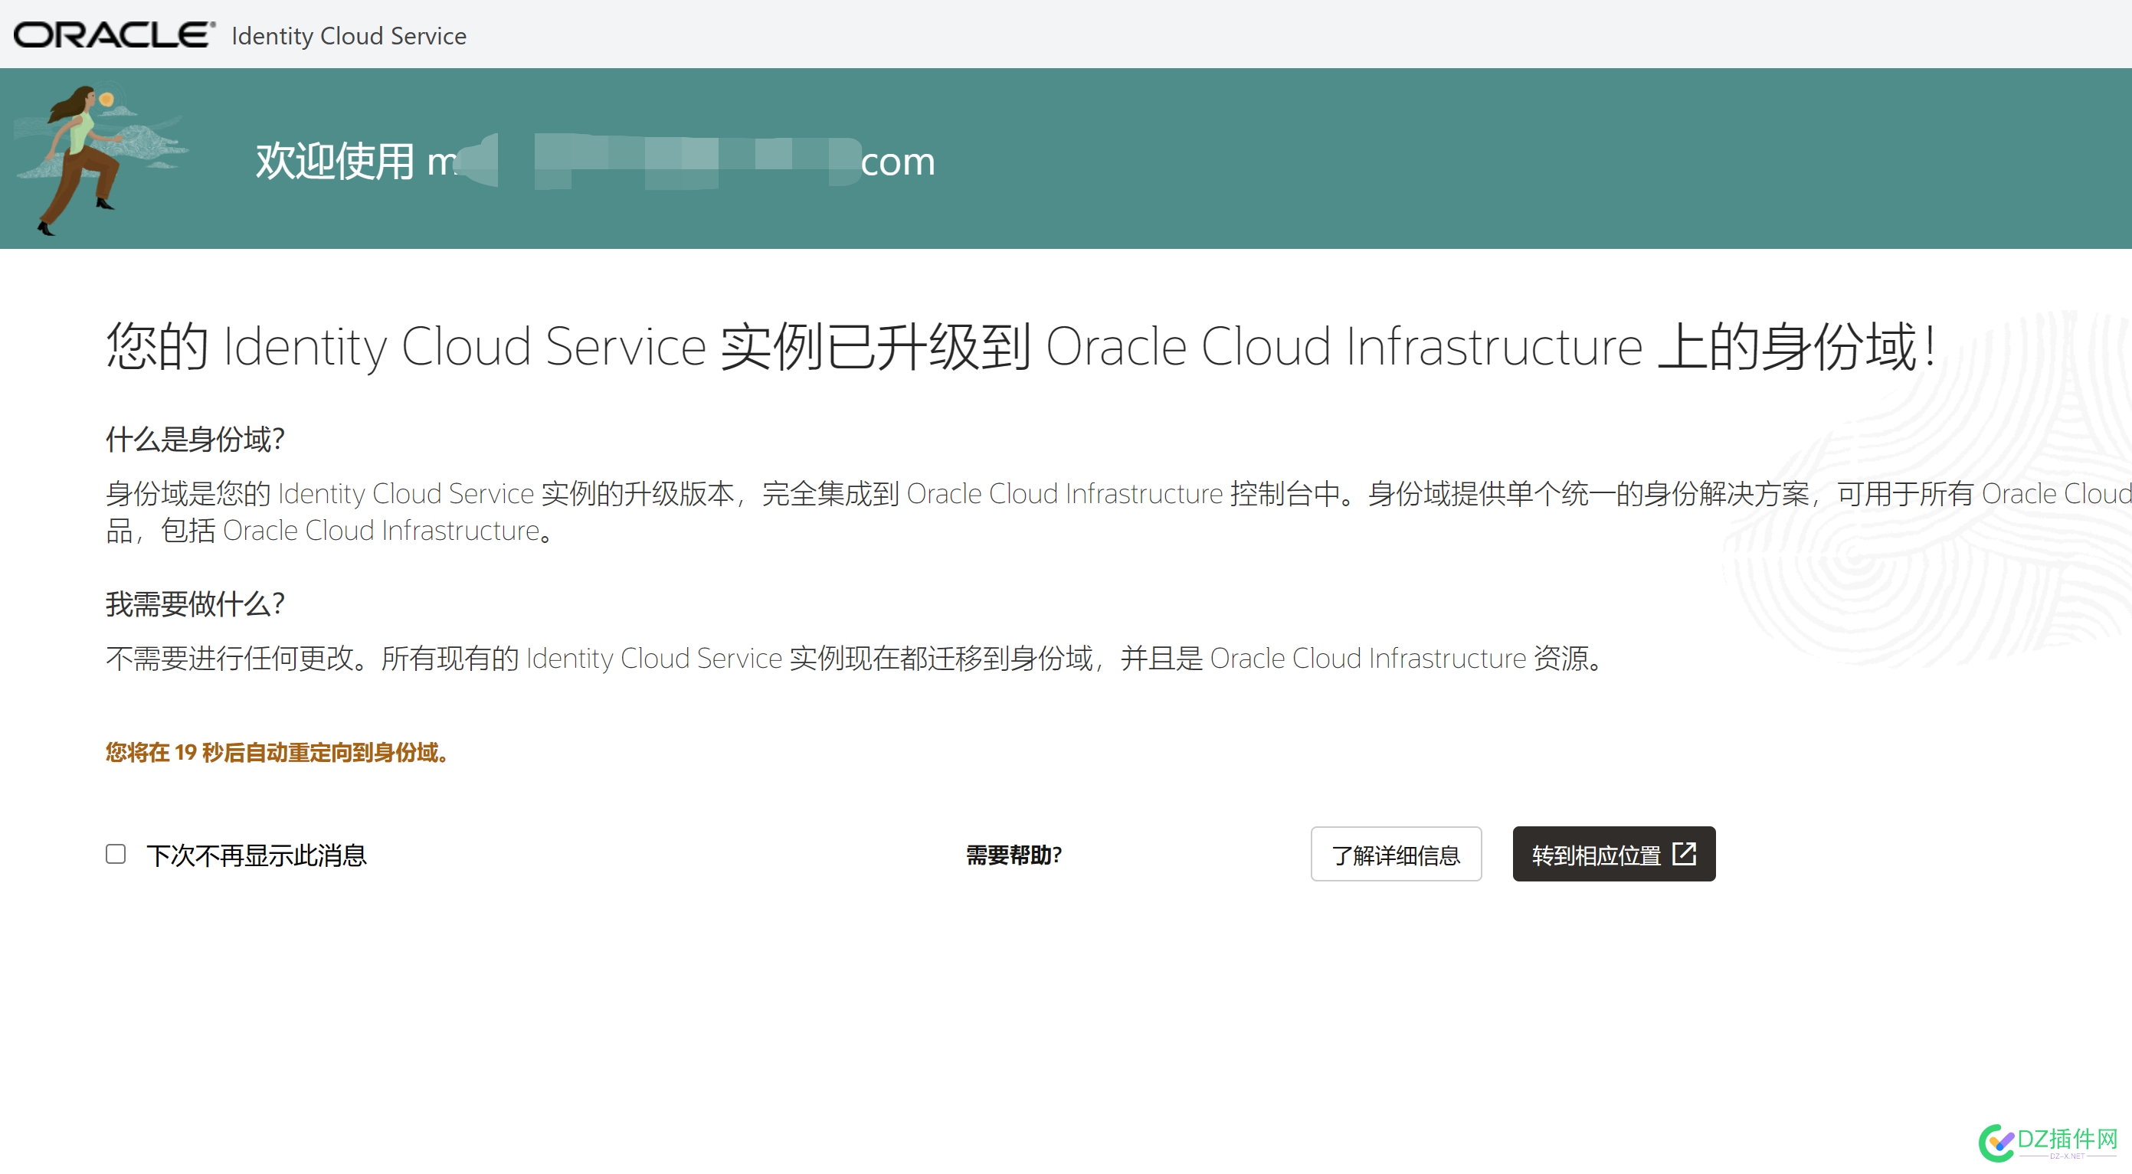Click the teal welcome banner background
The width and height of the screenshot is (2132, 1174).
coord(1490,158)
